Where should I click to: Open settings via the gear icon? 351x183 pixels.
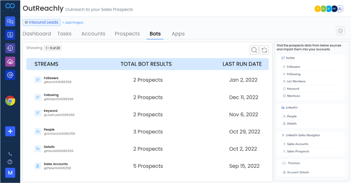340,31
